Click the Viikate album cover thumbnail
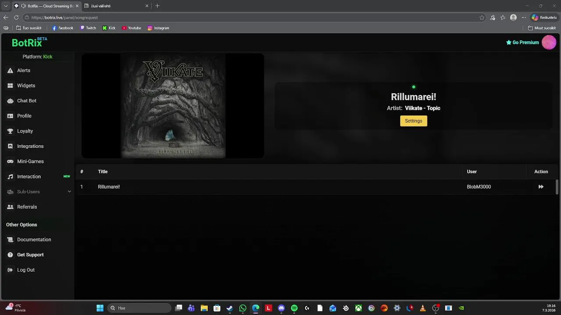 tap(173, 106)
